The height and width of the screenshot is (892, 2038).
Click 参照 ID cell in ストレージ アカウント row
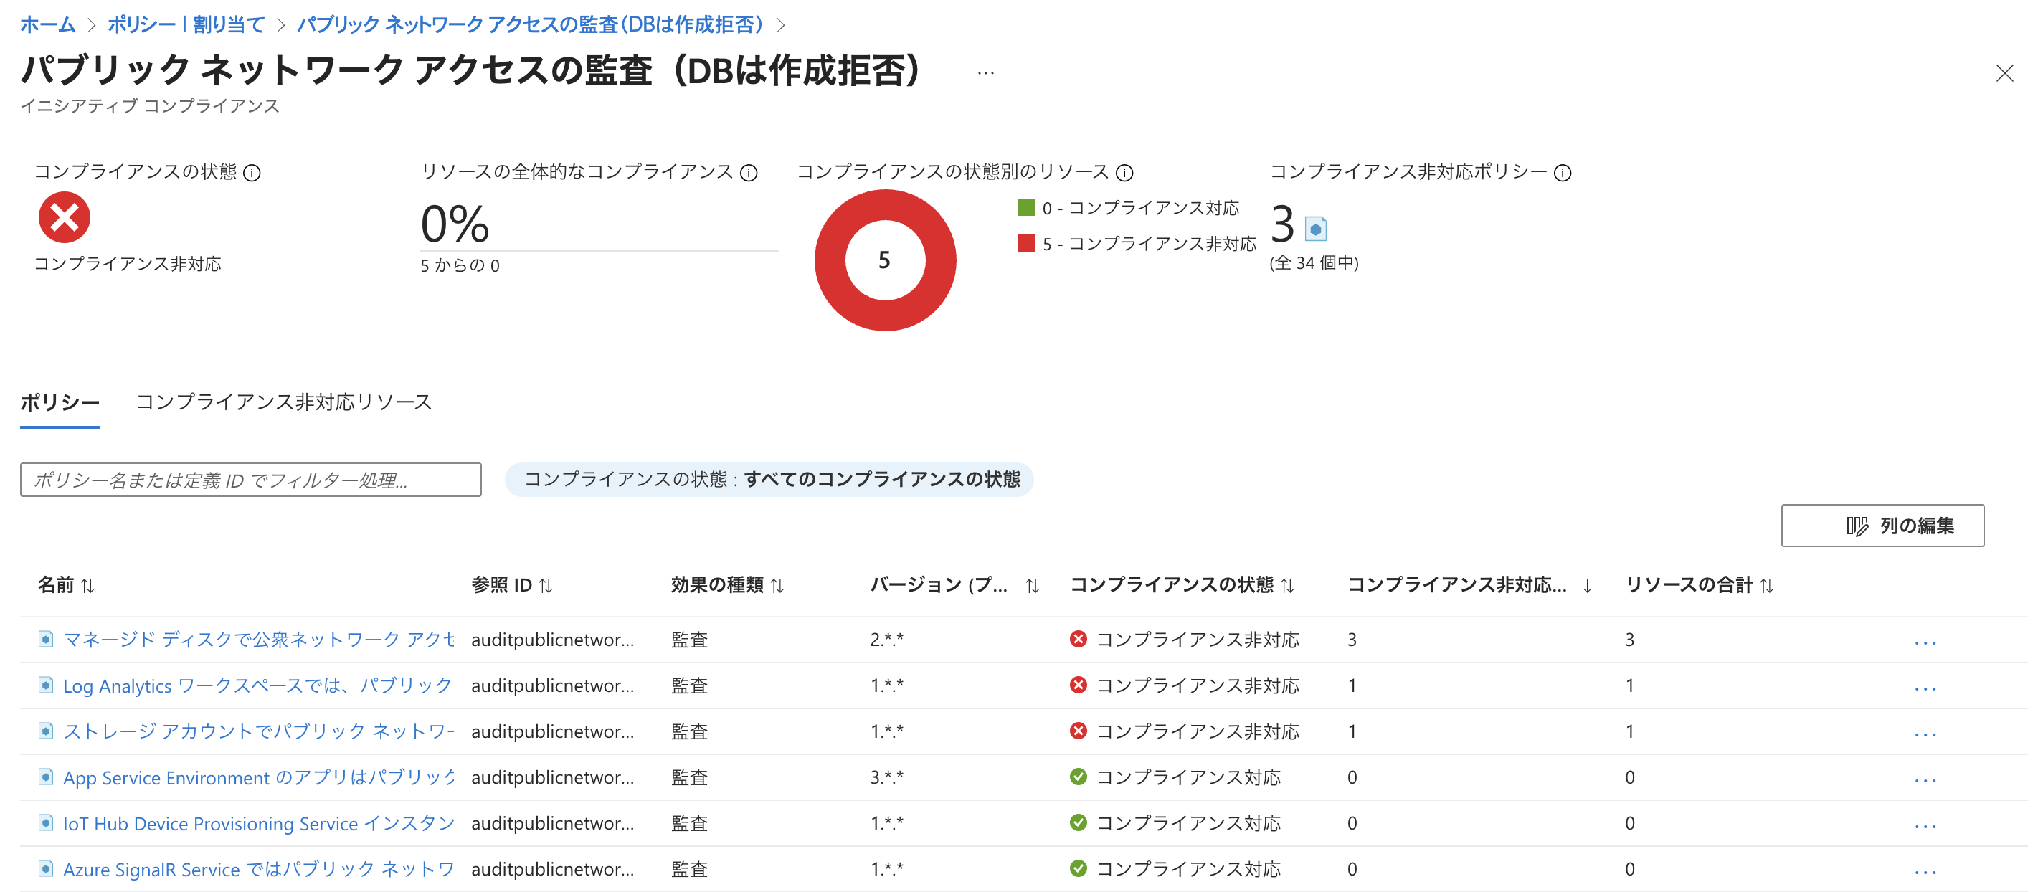(x=552, y=731)
